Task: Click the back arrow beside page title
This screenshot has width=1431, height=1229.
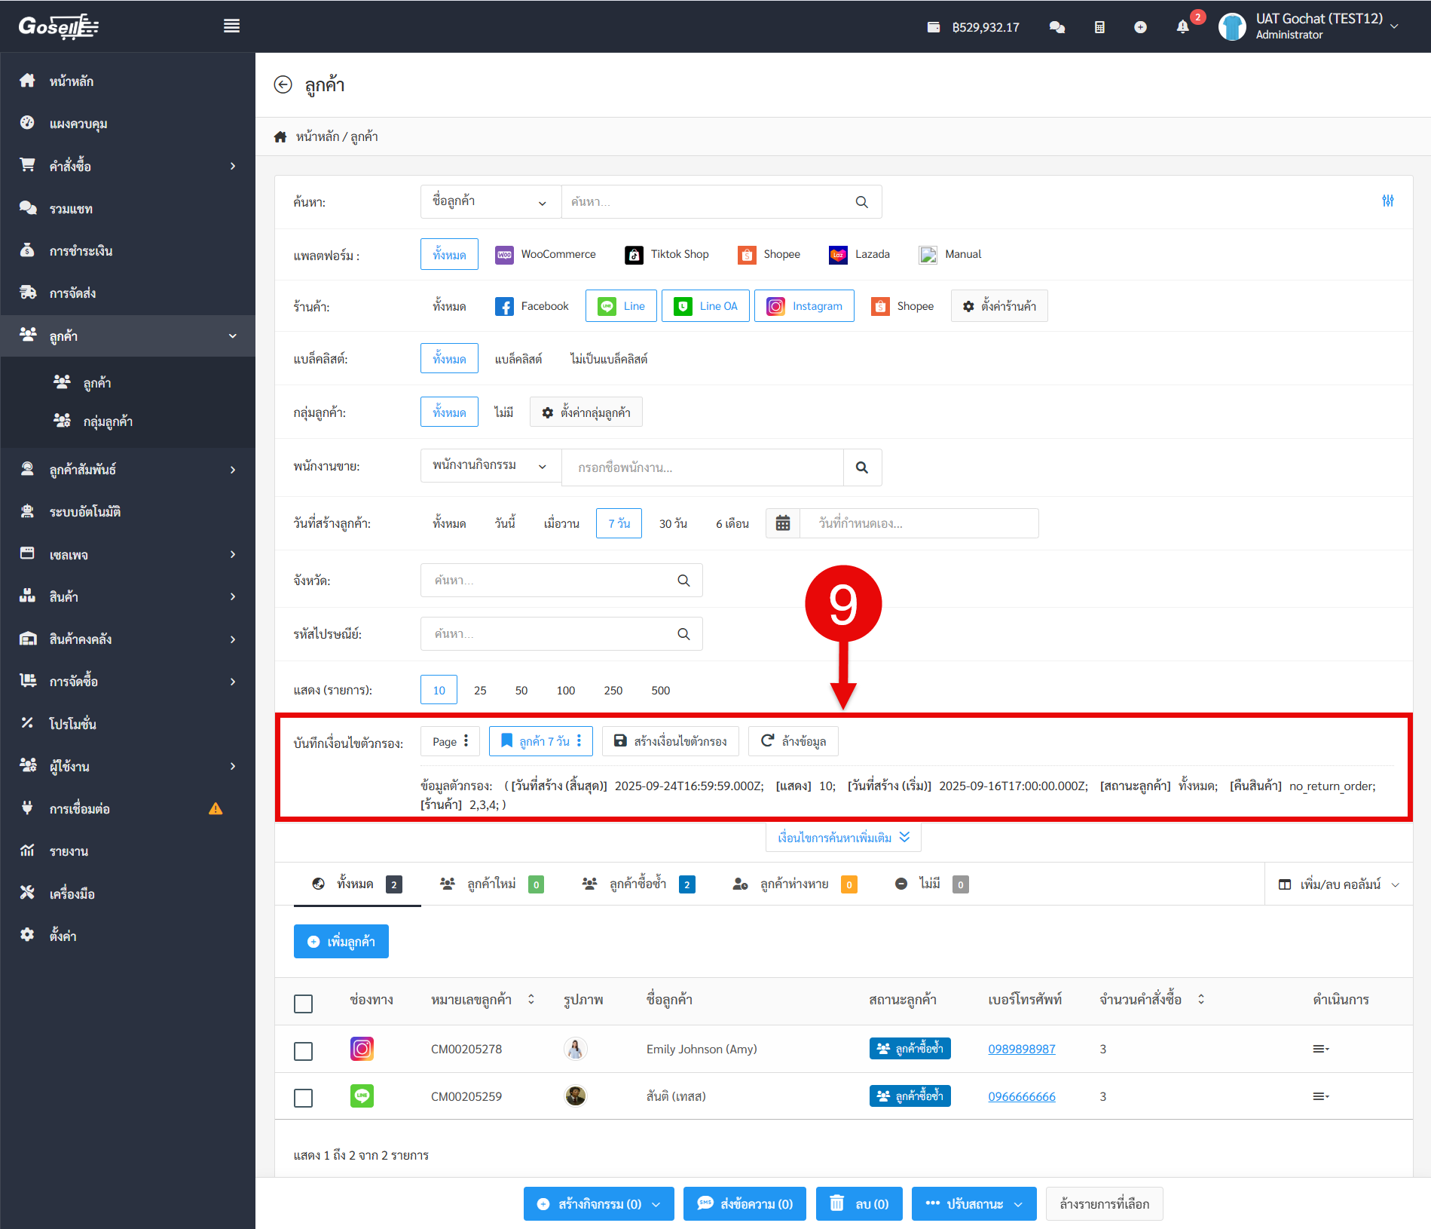Action: pyautogui.click(x=283, y=84)
